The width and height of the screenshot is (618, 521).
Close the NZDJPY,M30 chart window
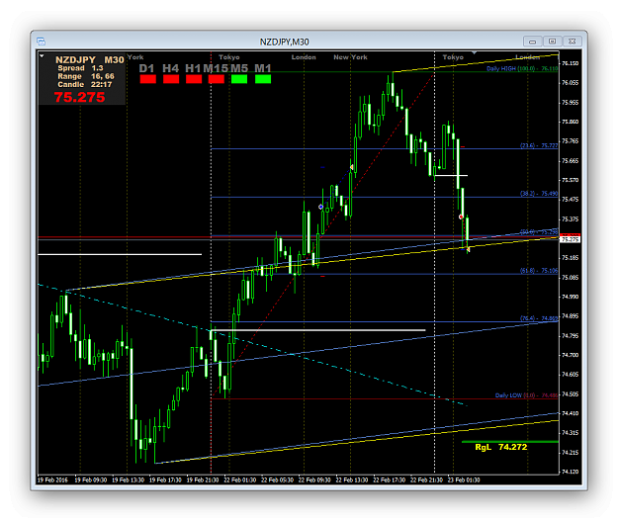tap(572, 42)
